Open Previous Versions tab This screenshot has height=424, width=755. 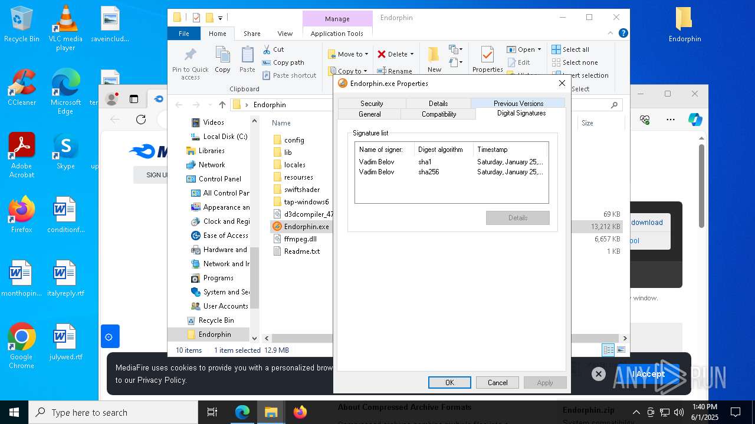coord(518,103)
